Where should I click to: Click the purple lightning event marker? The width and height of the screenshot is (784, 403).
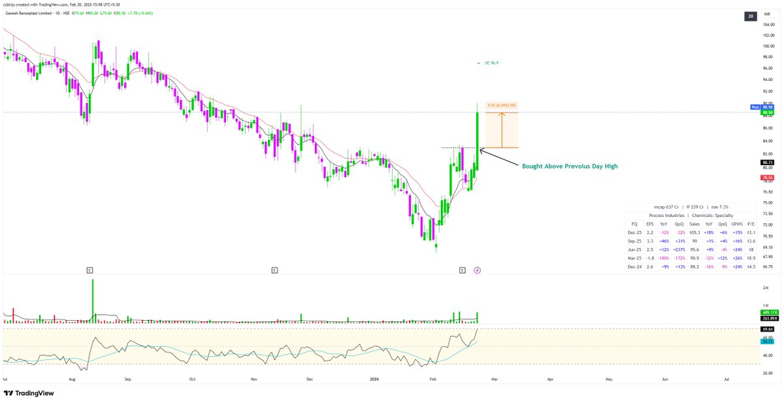coord(477,270)
